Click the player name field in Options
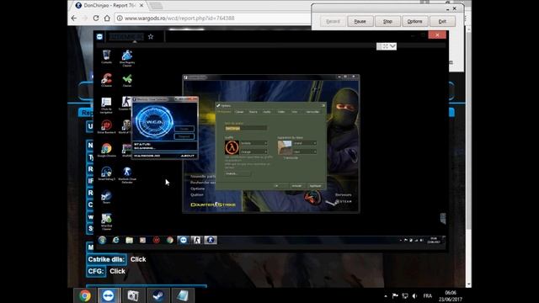Screen dimensions: 539x303 pyautogui.click(x=246, y=128)
